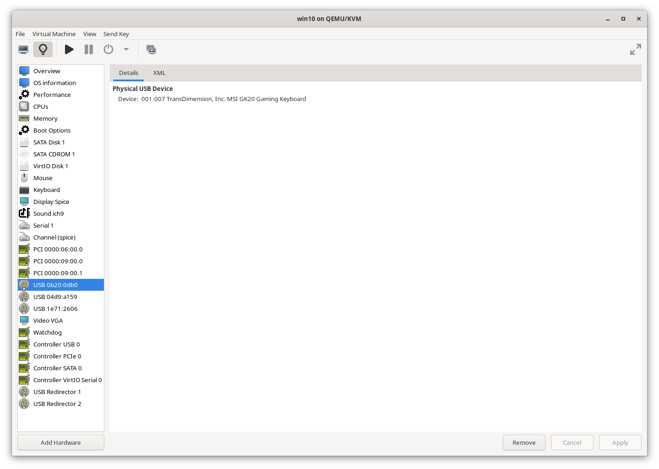Select Sound ich9 music icon
This screenshot has width=659, height=469.
[x=24, y=213]
